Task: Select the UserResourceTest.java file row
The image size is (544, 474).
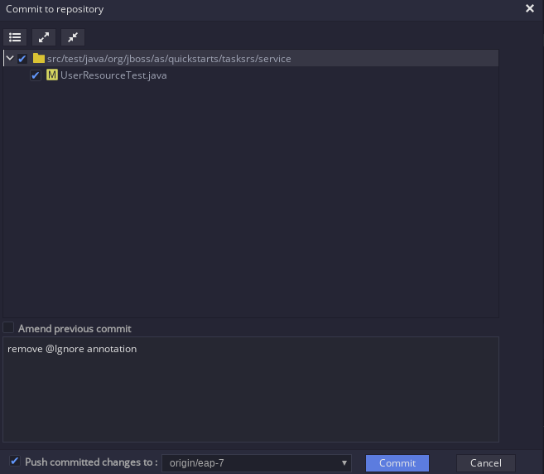Action: pyautogui.click(x=251, y=75)
